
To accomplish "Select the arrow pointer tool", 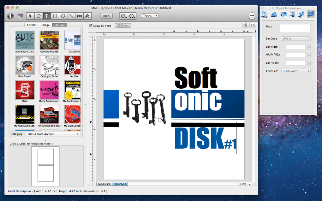I will pos(30,16).
